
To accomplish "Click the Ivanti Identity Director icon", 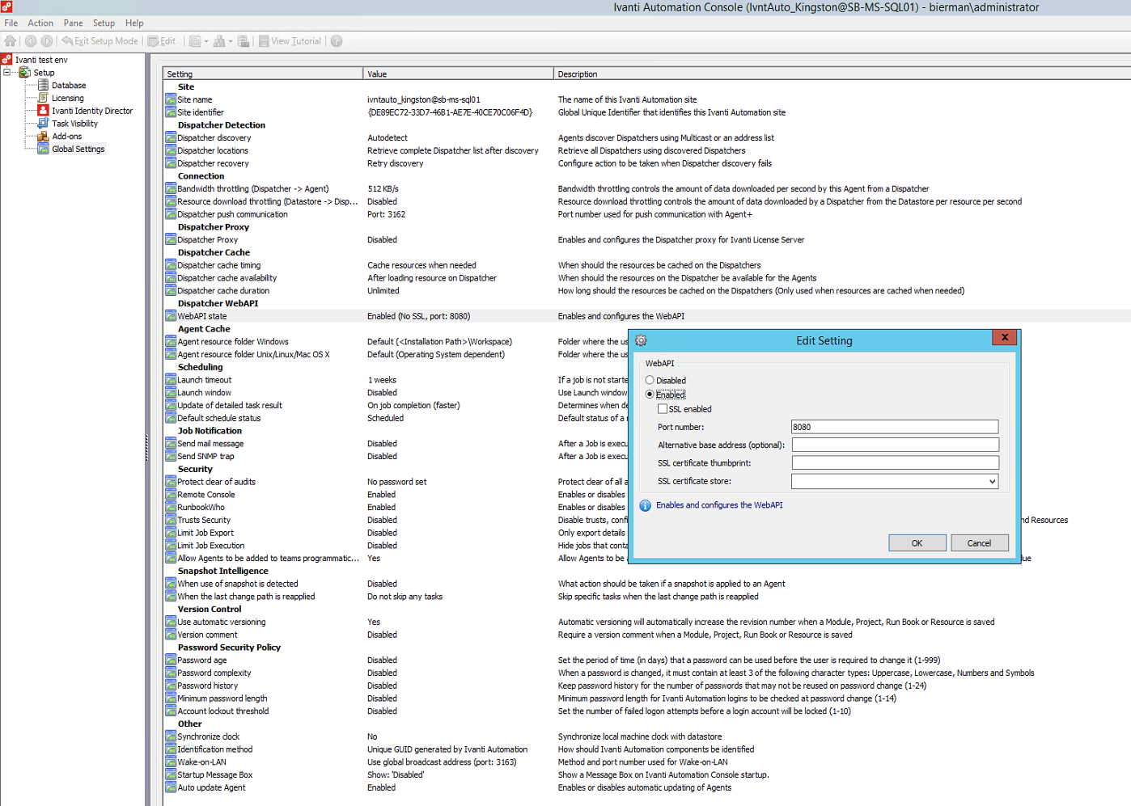I will [43, 111].
